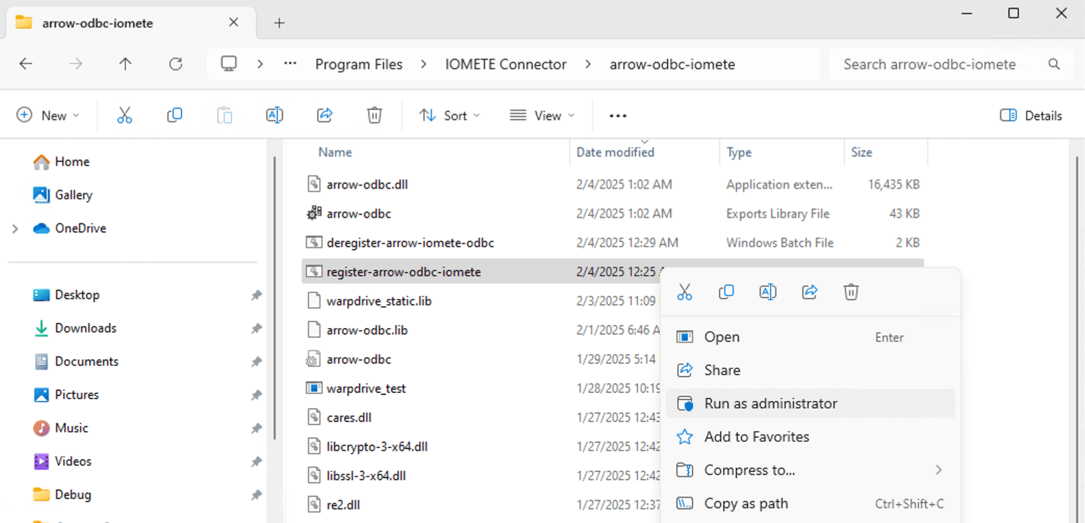1085x523 pixels.
Task: Choose Run as administrator
Action: coord(810,404)
